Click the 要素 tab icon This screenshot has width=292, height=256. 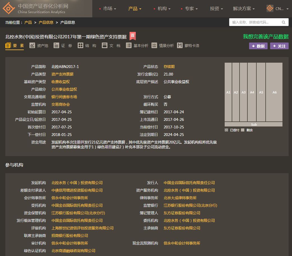click(x=8, y=46)
